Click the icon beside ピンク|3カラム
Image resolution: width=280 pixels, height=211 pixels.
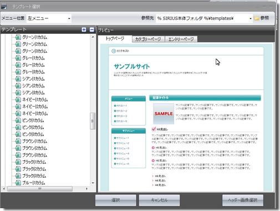click(18, 134)
